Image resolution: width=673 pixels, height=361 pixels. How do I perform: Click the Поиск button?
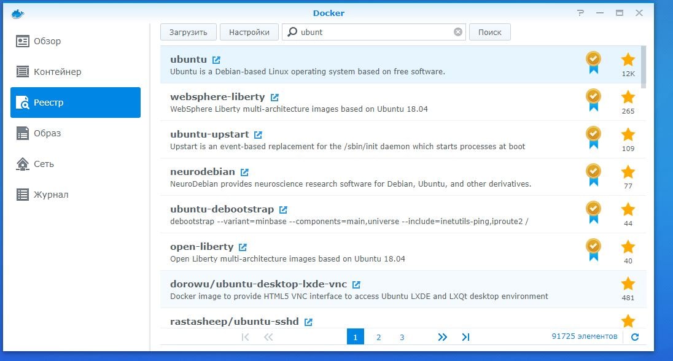(x=490, y=32)
